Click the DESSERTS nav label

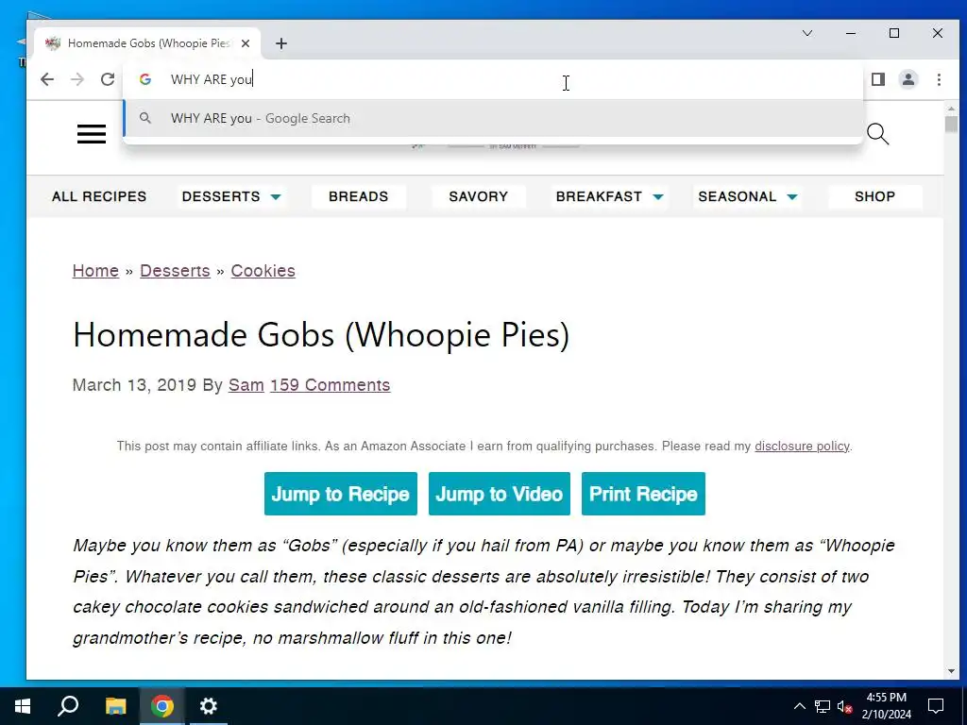click(221, 196)
